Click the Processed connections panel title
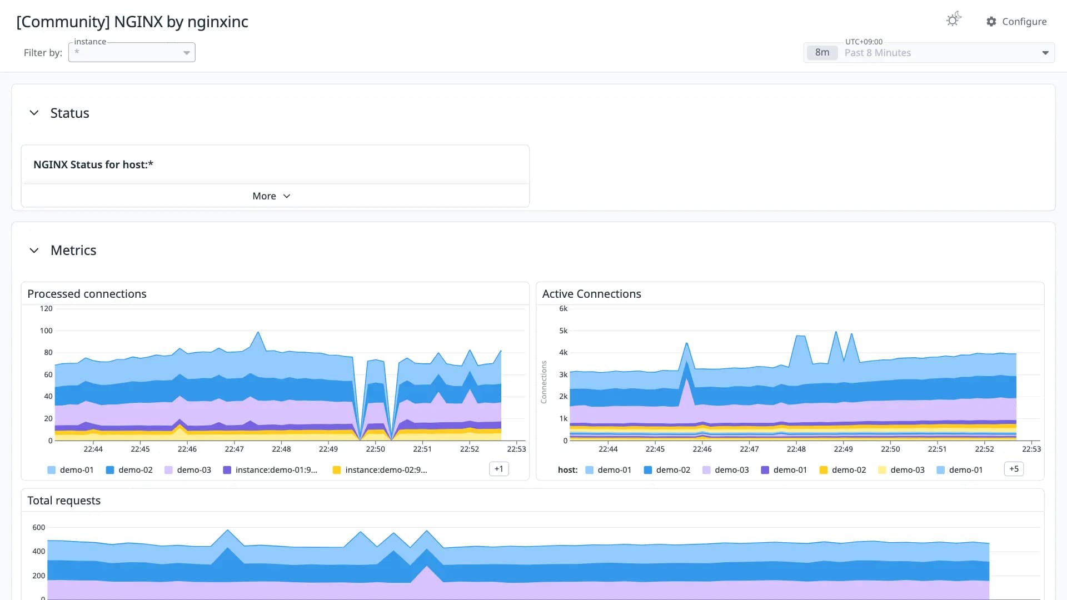 (x=87, y=294)
